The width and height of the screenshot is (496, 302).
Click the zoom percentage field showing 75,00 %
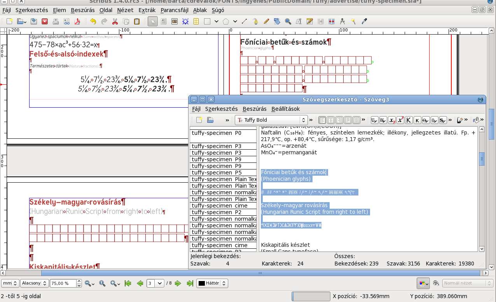click(x=63, y=283)
